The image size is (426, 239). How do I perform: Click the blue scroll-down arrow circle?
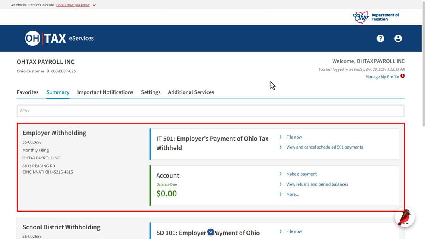pos(210,232)
